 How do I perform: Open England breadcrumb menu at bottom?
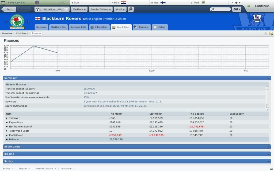click(x=25, y=169)
